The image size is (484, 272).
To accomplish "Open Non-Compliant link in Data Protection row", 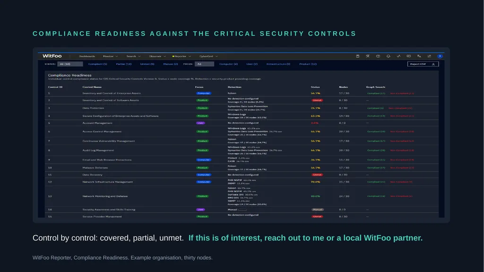I will [x=400, y=108].
